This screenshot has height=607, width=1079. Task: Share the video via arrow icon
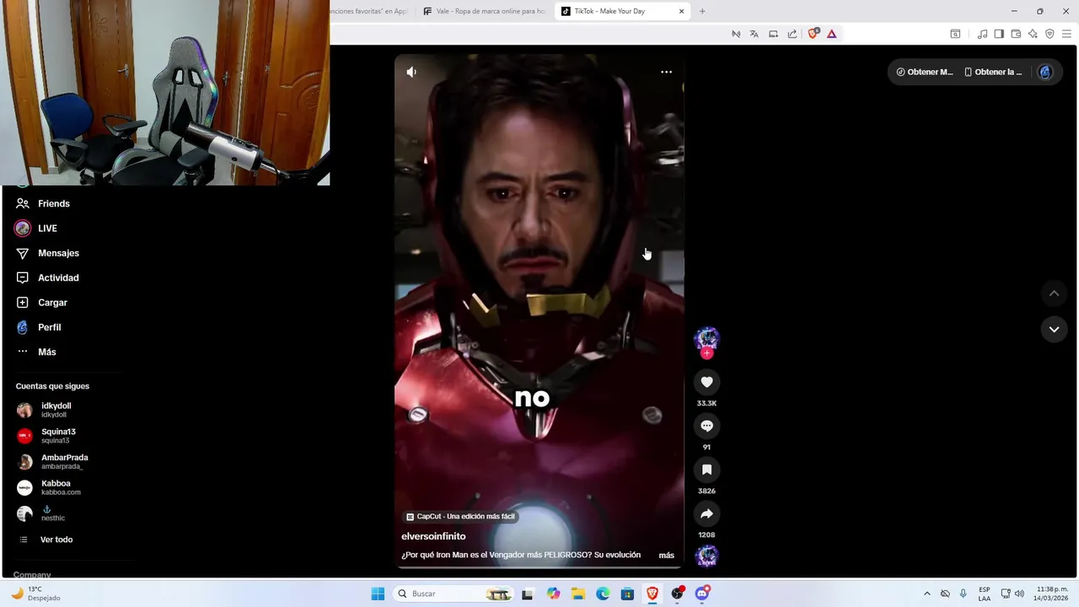point(706,513)
